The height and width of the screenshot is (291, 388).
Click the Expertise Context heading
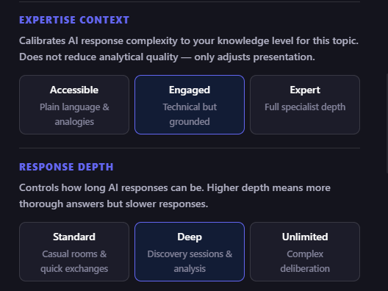pyautogui.click(x=74, y=20)
